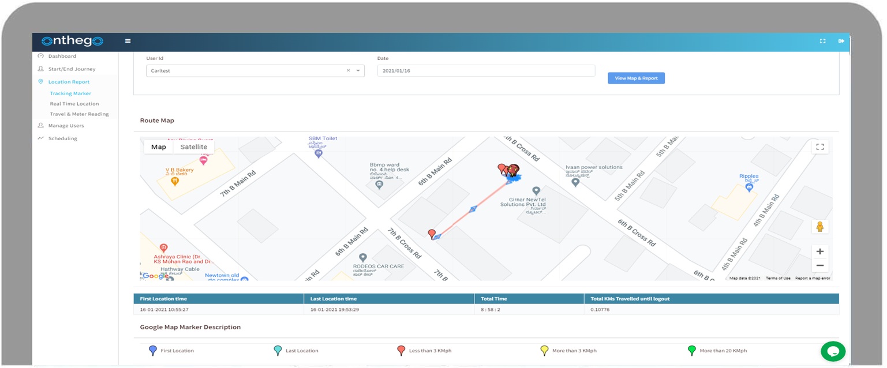Click the red marker at the route start
This screenshot has width=887, height=368.
tap(432, 234)
